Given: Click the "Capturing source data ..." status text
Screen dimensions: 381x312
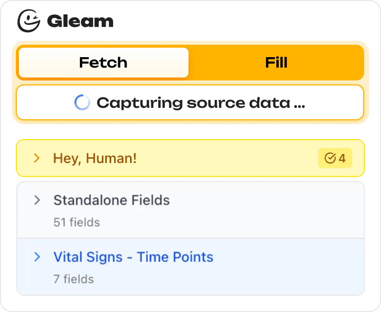Looking at the screenshot, I should [x=200, y=103].
